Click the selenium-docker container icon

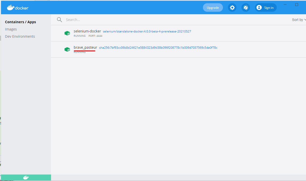[x=67, y=33]
